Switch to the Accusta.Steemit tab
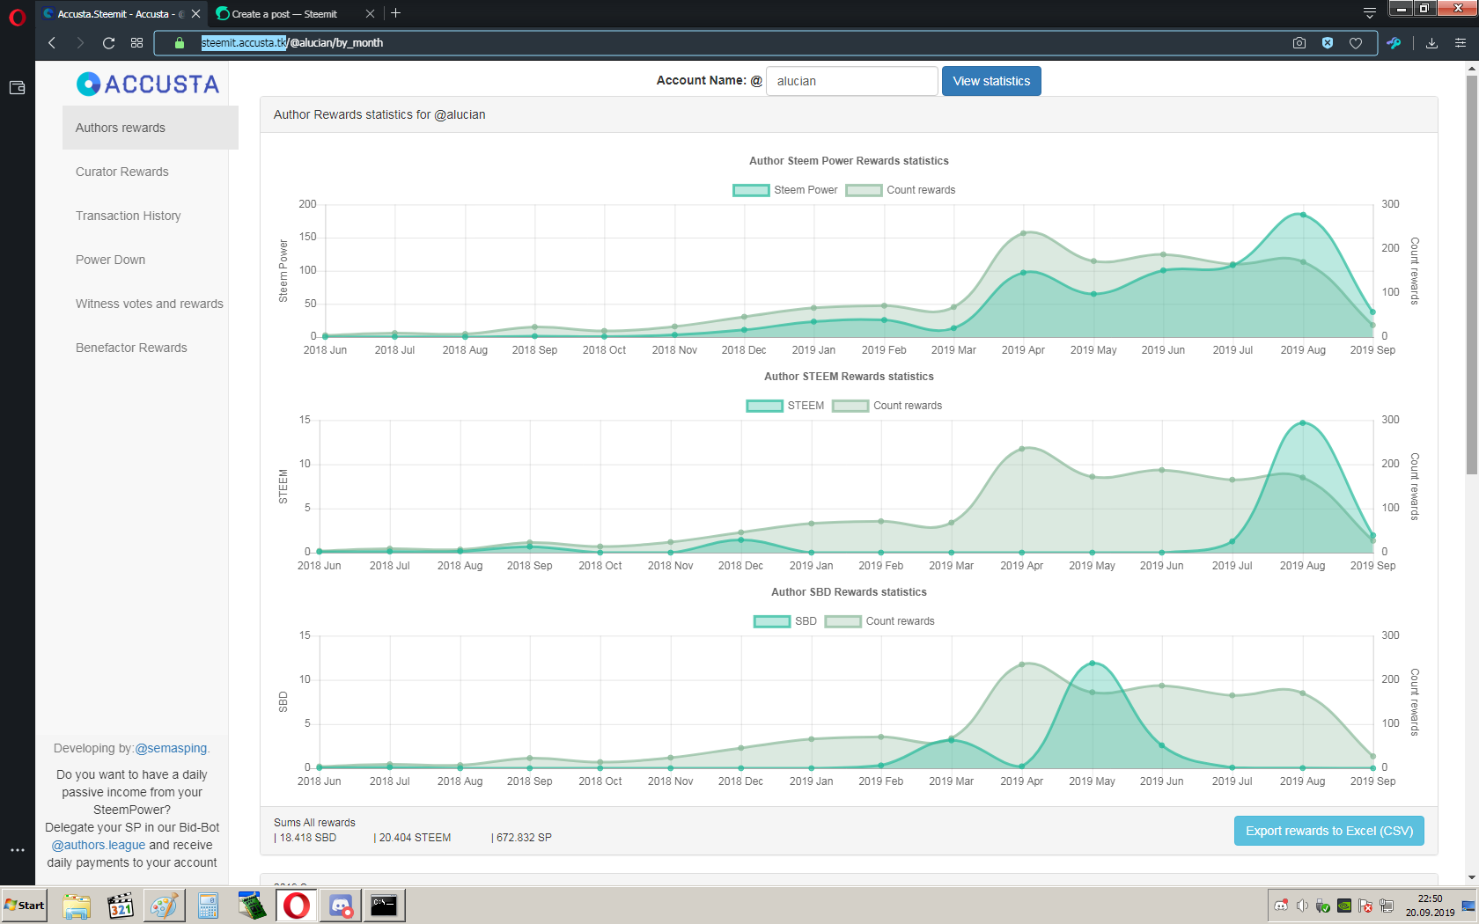1479x924 pixels. pos(121,13)
